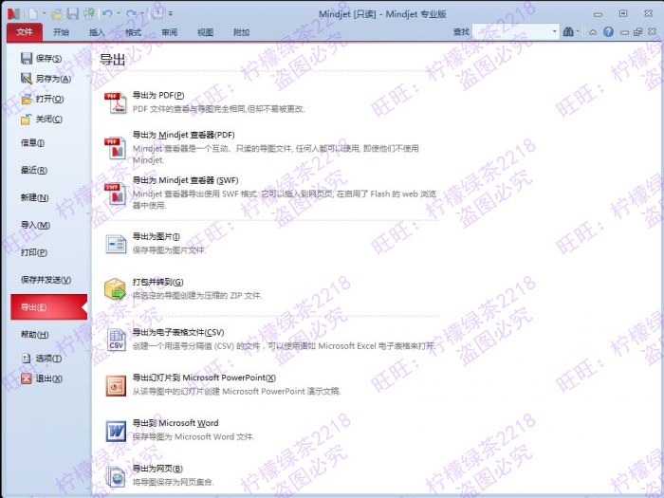Click the binoculars find icon

click(x=568, y=31)
